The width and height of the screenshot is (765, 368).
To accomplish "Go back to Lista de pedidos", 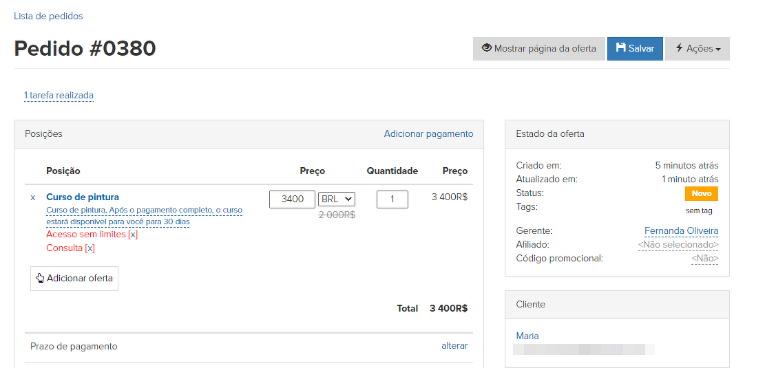I will point(48,16).
